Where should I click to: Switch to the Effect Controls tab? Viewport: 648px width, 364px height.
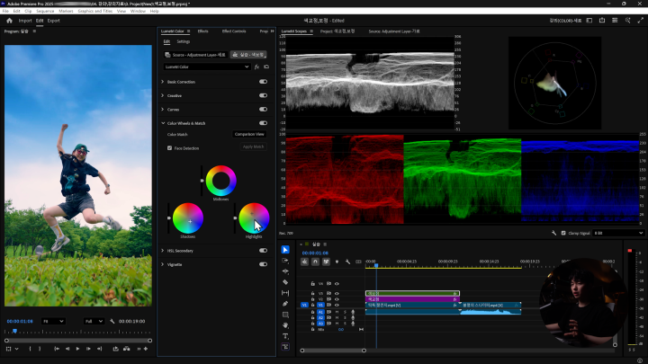[x=232, y=31]
